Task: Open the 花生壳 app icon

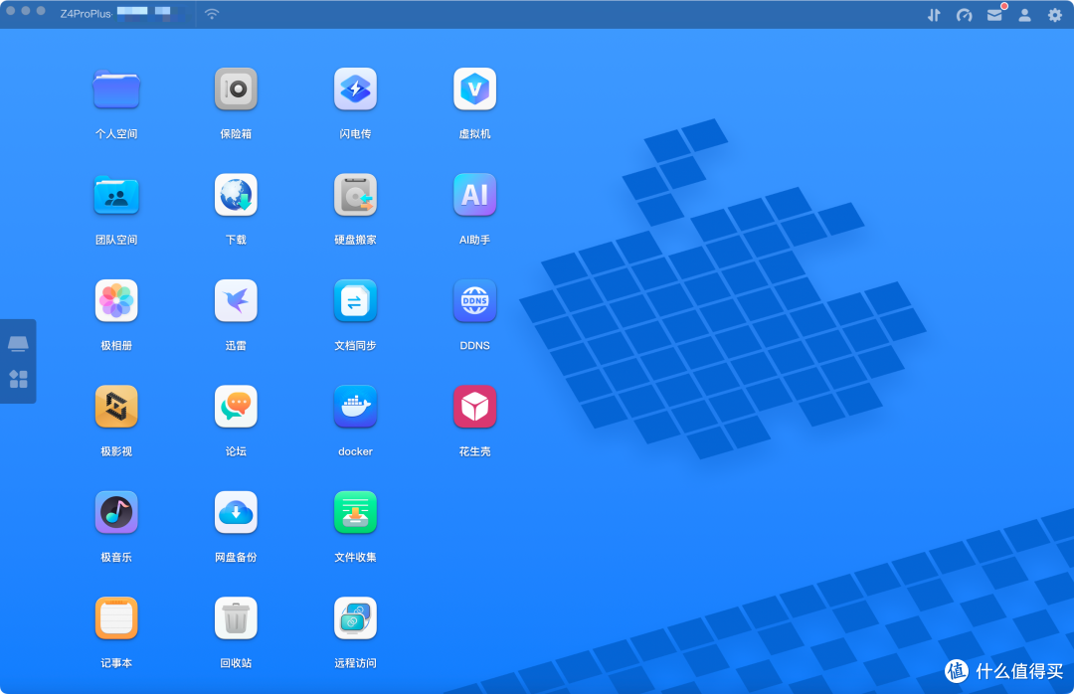Action: (474, 407)
